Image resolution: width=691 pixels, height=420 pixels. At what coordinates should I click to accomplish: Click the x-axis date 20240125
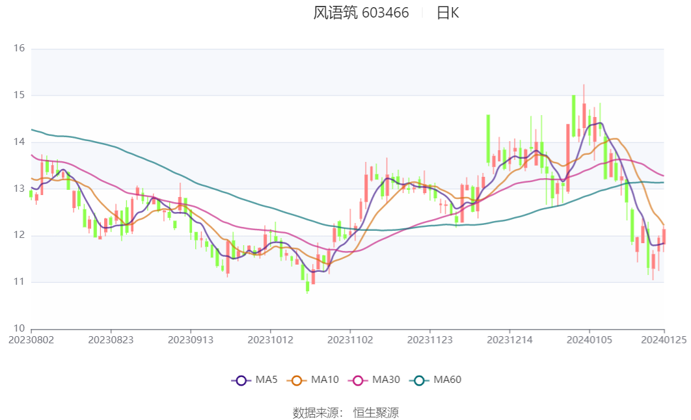point(664,340)
